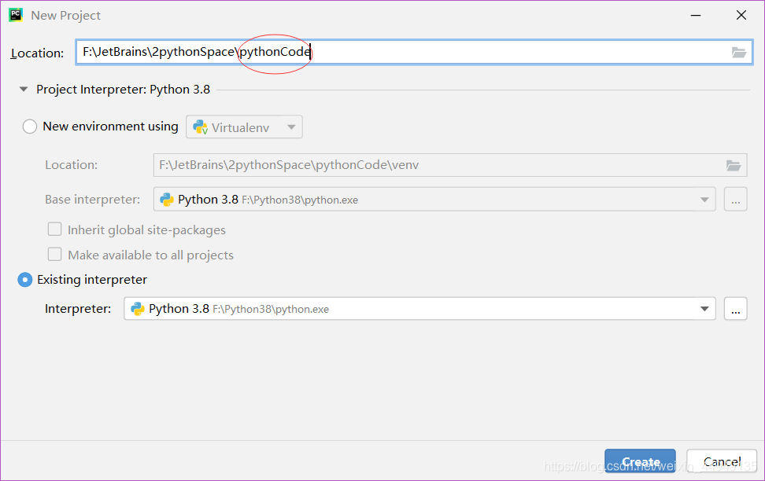Enable Make available to all projects
765x481 pixels.
point(54,255)
